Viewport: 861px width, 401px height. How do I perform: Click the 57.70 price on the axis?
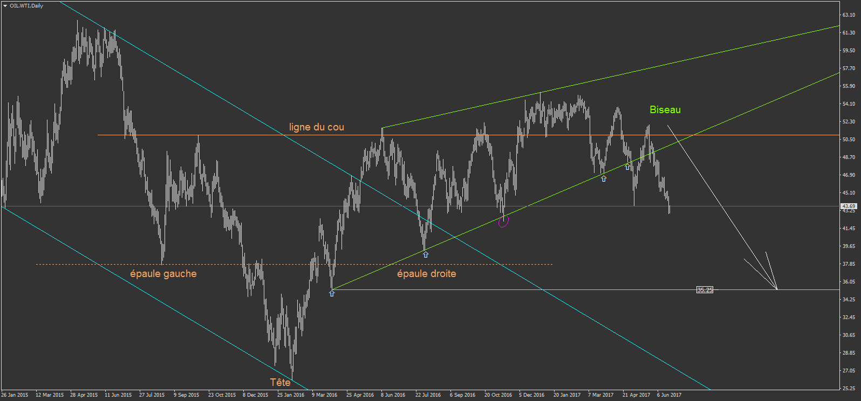(x=849, y=68)
